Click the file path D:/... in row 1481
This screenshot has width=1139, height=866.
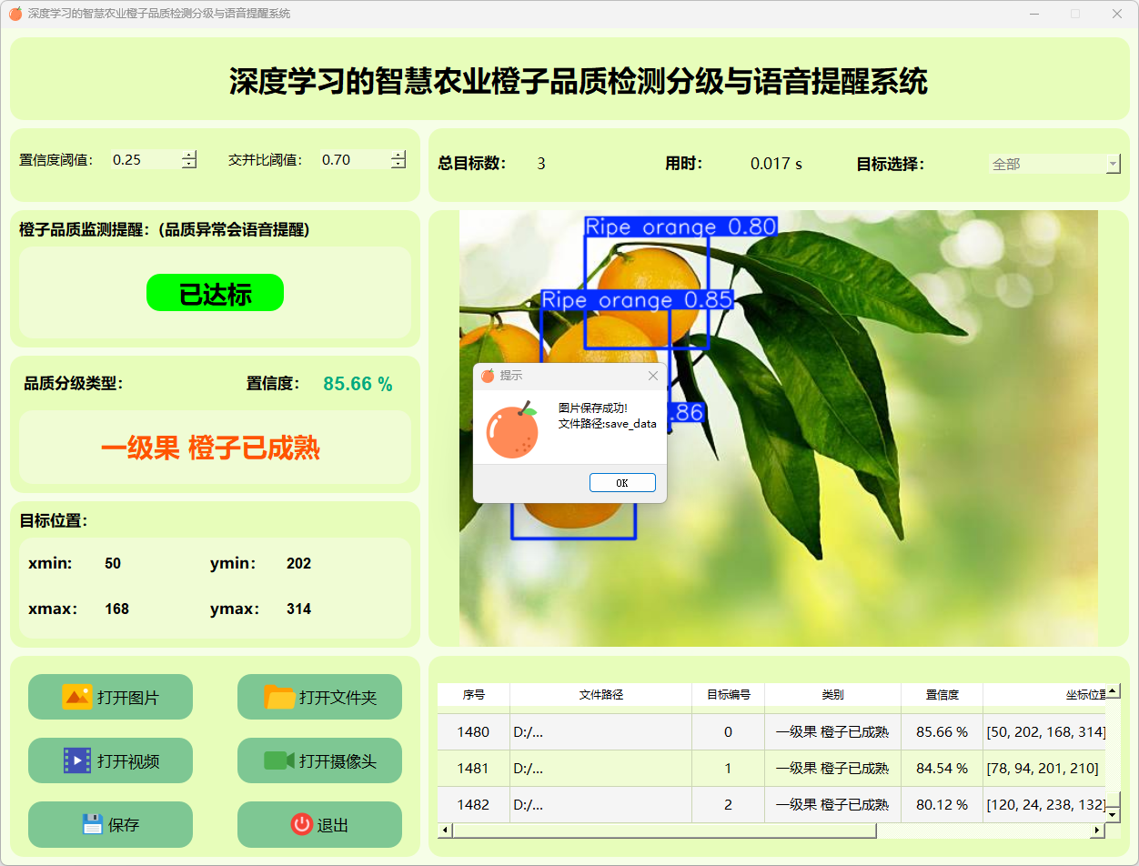pyautogui.click(x=601, y=768)
